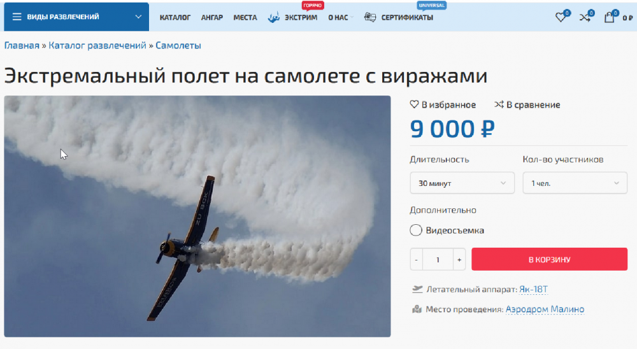637x349 pixels.
Task: Click the red В корзину button
Action: pyautogui.click(x=549, y=259)
